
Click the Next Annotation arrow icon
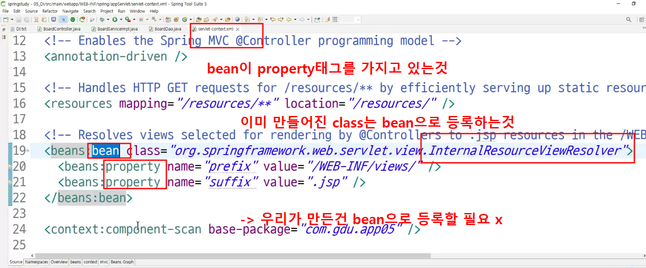tap(247, 19)
